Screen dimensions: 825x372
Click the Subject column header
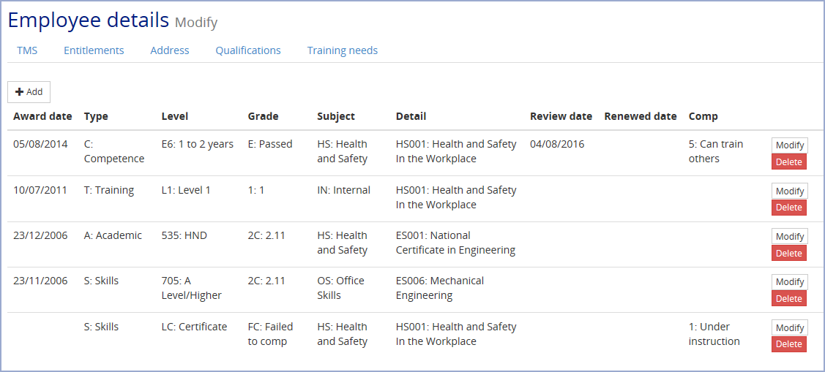click(x=336, y=117)
